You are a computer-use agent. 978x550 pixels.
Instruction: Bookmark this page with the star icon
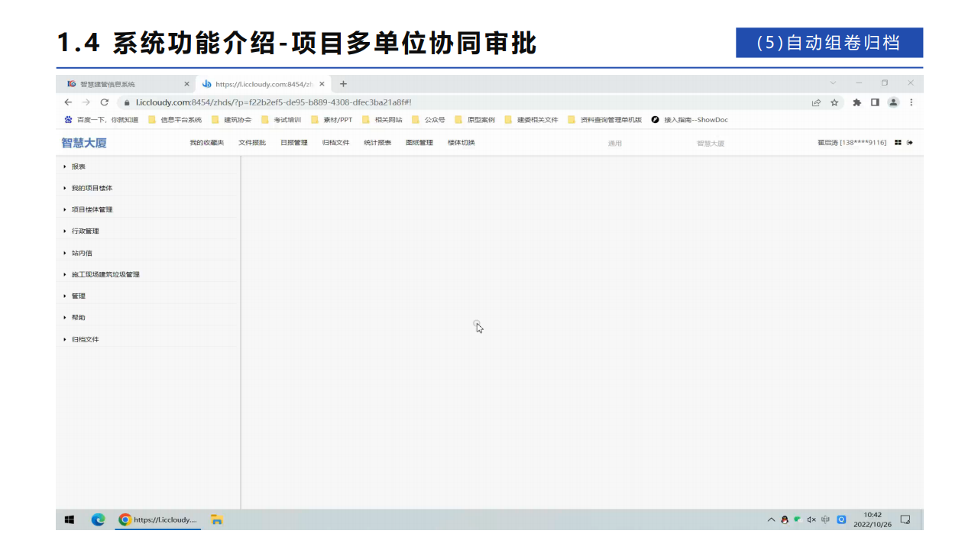coord(834,102)
